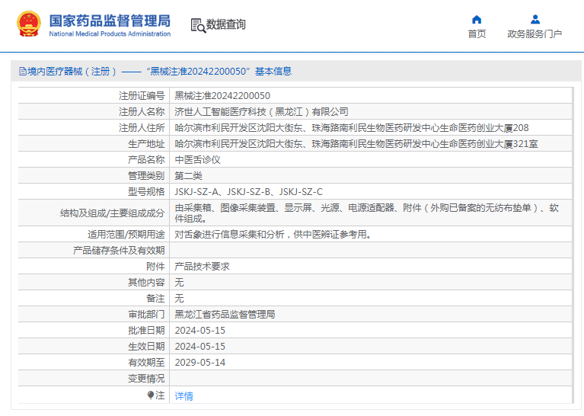The width and height of the screenshot is (584, 416).
Task: Click intended use text 对舌象进行信息采集和分析
Action: tap(273, 235)
